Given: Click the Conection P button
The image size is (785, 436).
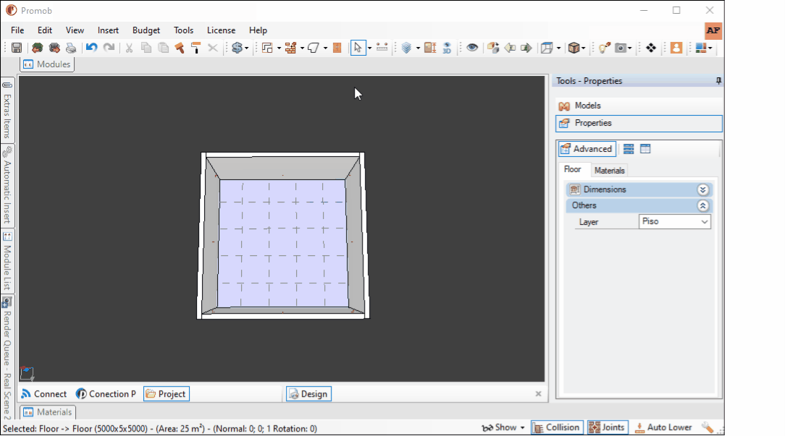Looking at the screenshot, I should coord(106,394).
